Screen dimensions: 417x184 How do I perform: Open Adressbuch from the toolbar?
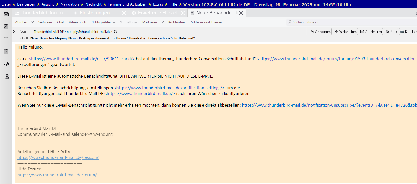(77, 22)
